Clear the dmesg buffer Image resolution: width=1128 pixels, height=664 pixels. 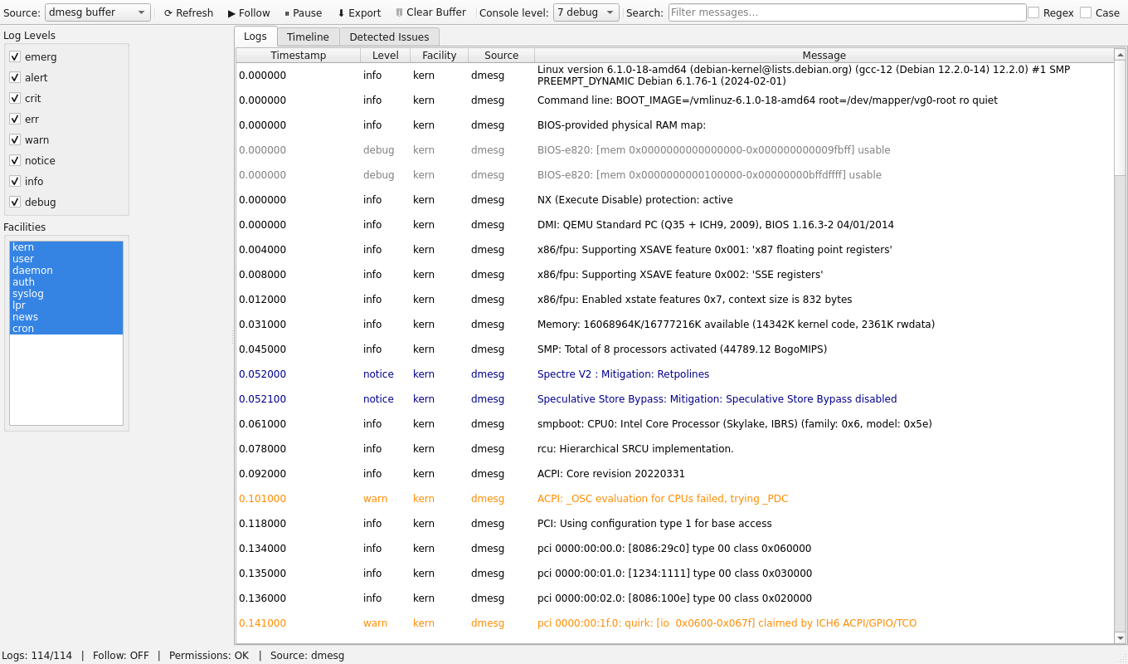point(430,12)
